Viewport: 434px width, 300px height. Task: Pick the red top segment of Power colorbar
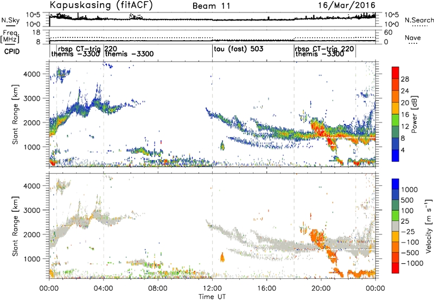tap(395, 73)
